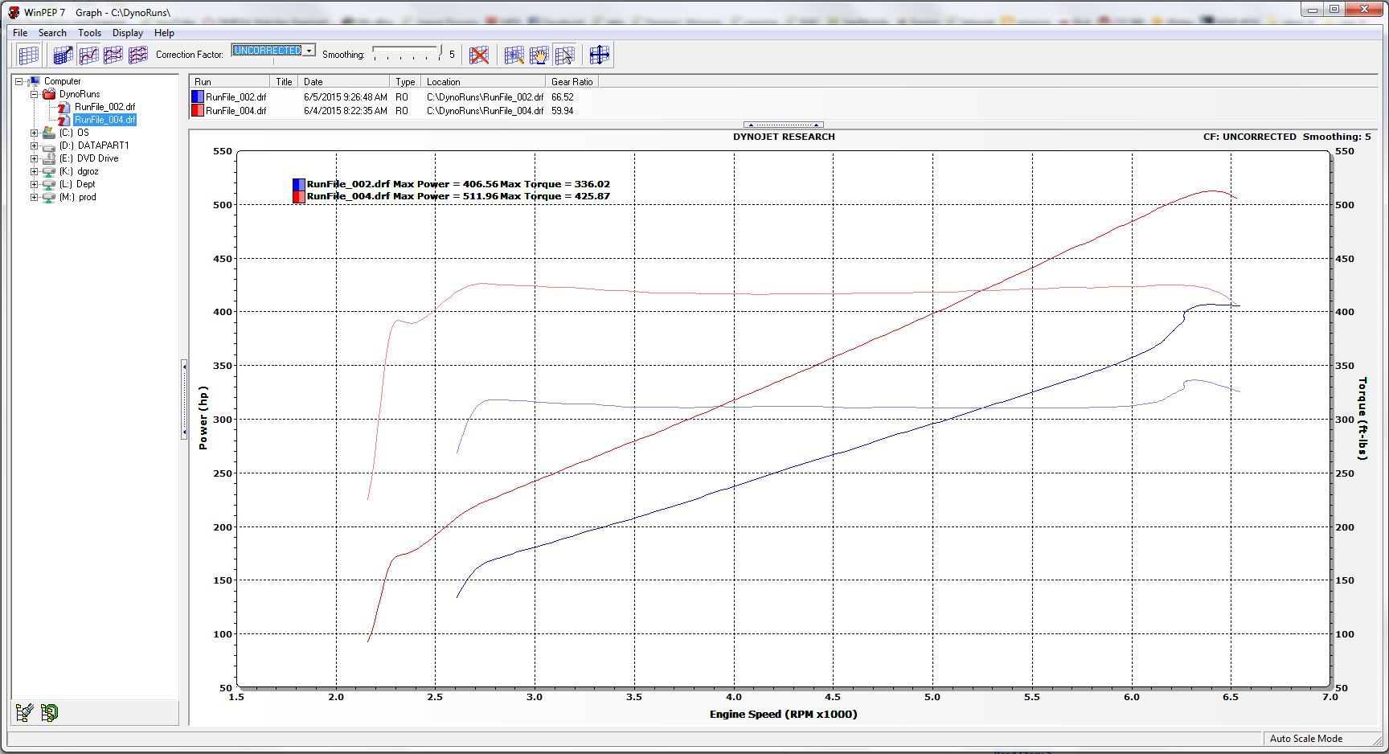
Task: Collapse the Computer tree node
Action: click(x=19, y=81)
